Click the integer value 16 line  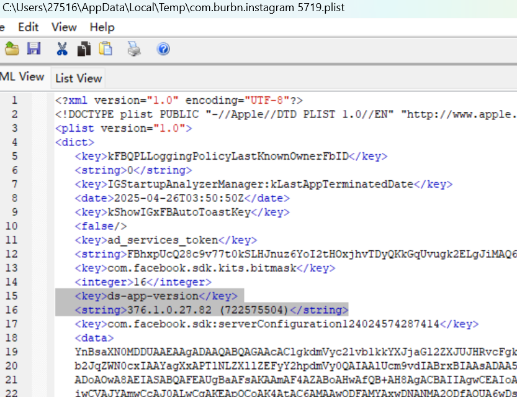coord(143,282)
